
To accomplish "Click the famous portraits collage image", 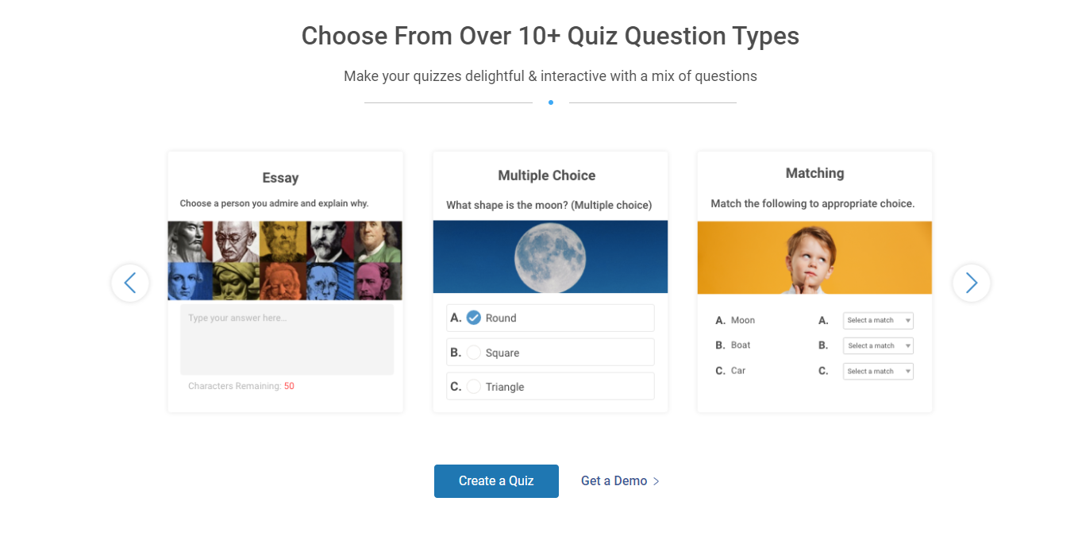I will pos(285,260).
